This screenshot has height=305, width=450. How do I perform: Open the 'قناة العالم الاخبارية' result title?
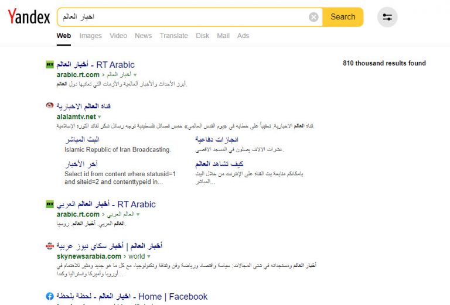click(84, 107)
